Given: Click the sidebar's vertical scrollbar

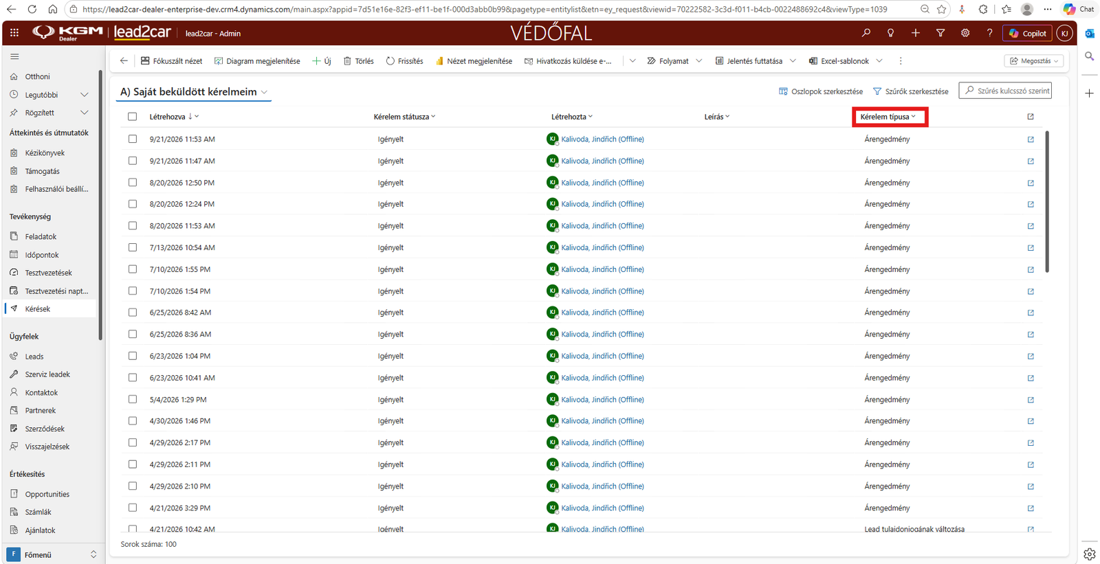Looking at the screenshot, I should coord(100,206).
